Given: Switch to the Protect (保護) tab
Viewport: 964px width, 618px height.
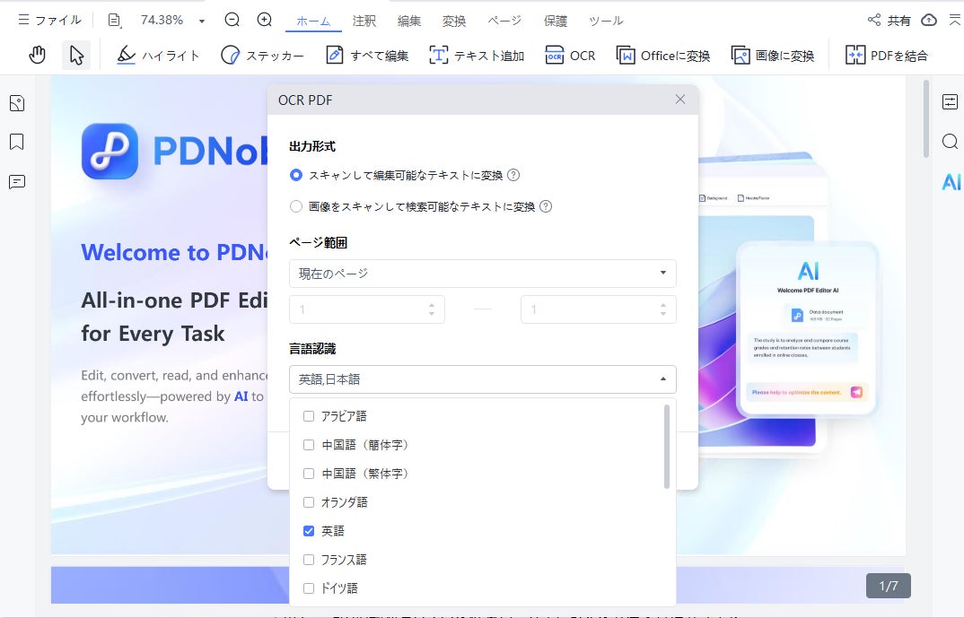Looking at the screenshot, I should point(556,21).
